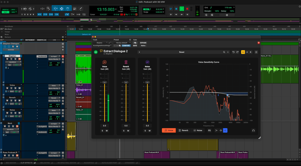This screenshot has width=301, height=166.
Task: Select the Zoomer magnifier tool
Action: click(x=48, y=8)
